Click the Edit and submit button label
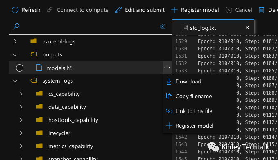278x160 pixels. click(x=145, y=10)
